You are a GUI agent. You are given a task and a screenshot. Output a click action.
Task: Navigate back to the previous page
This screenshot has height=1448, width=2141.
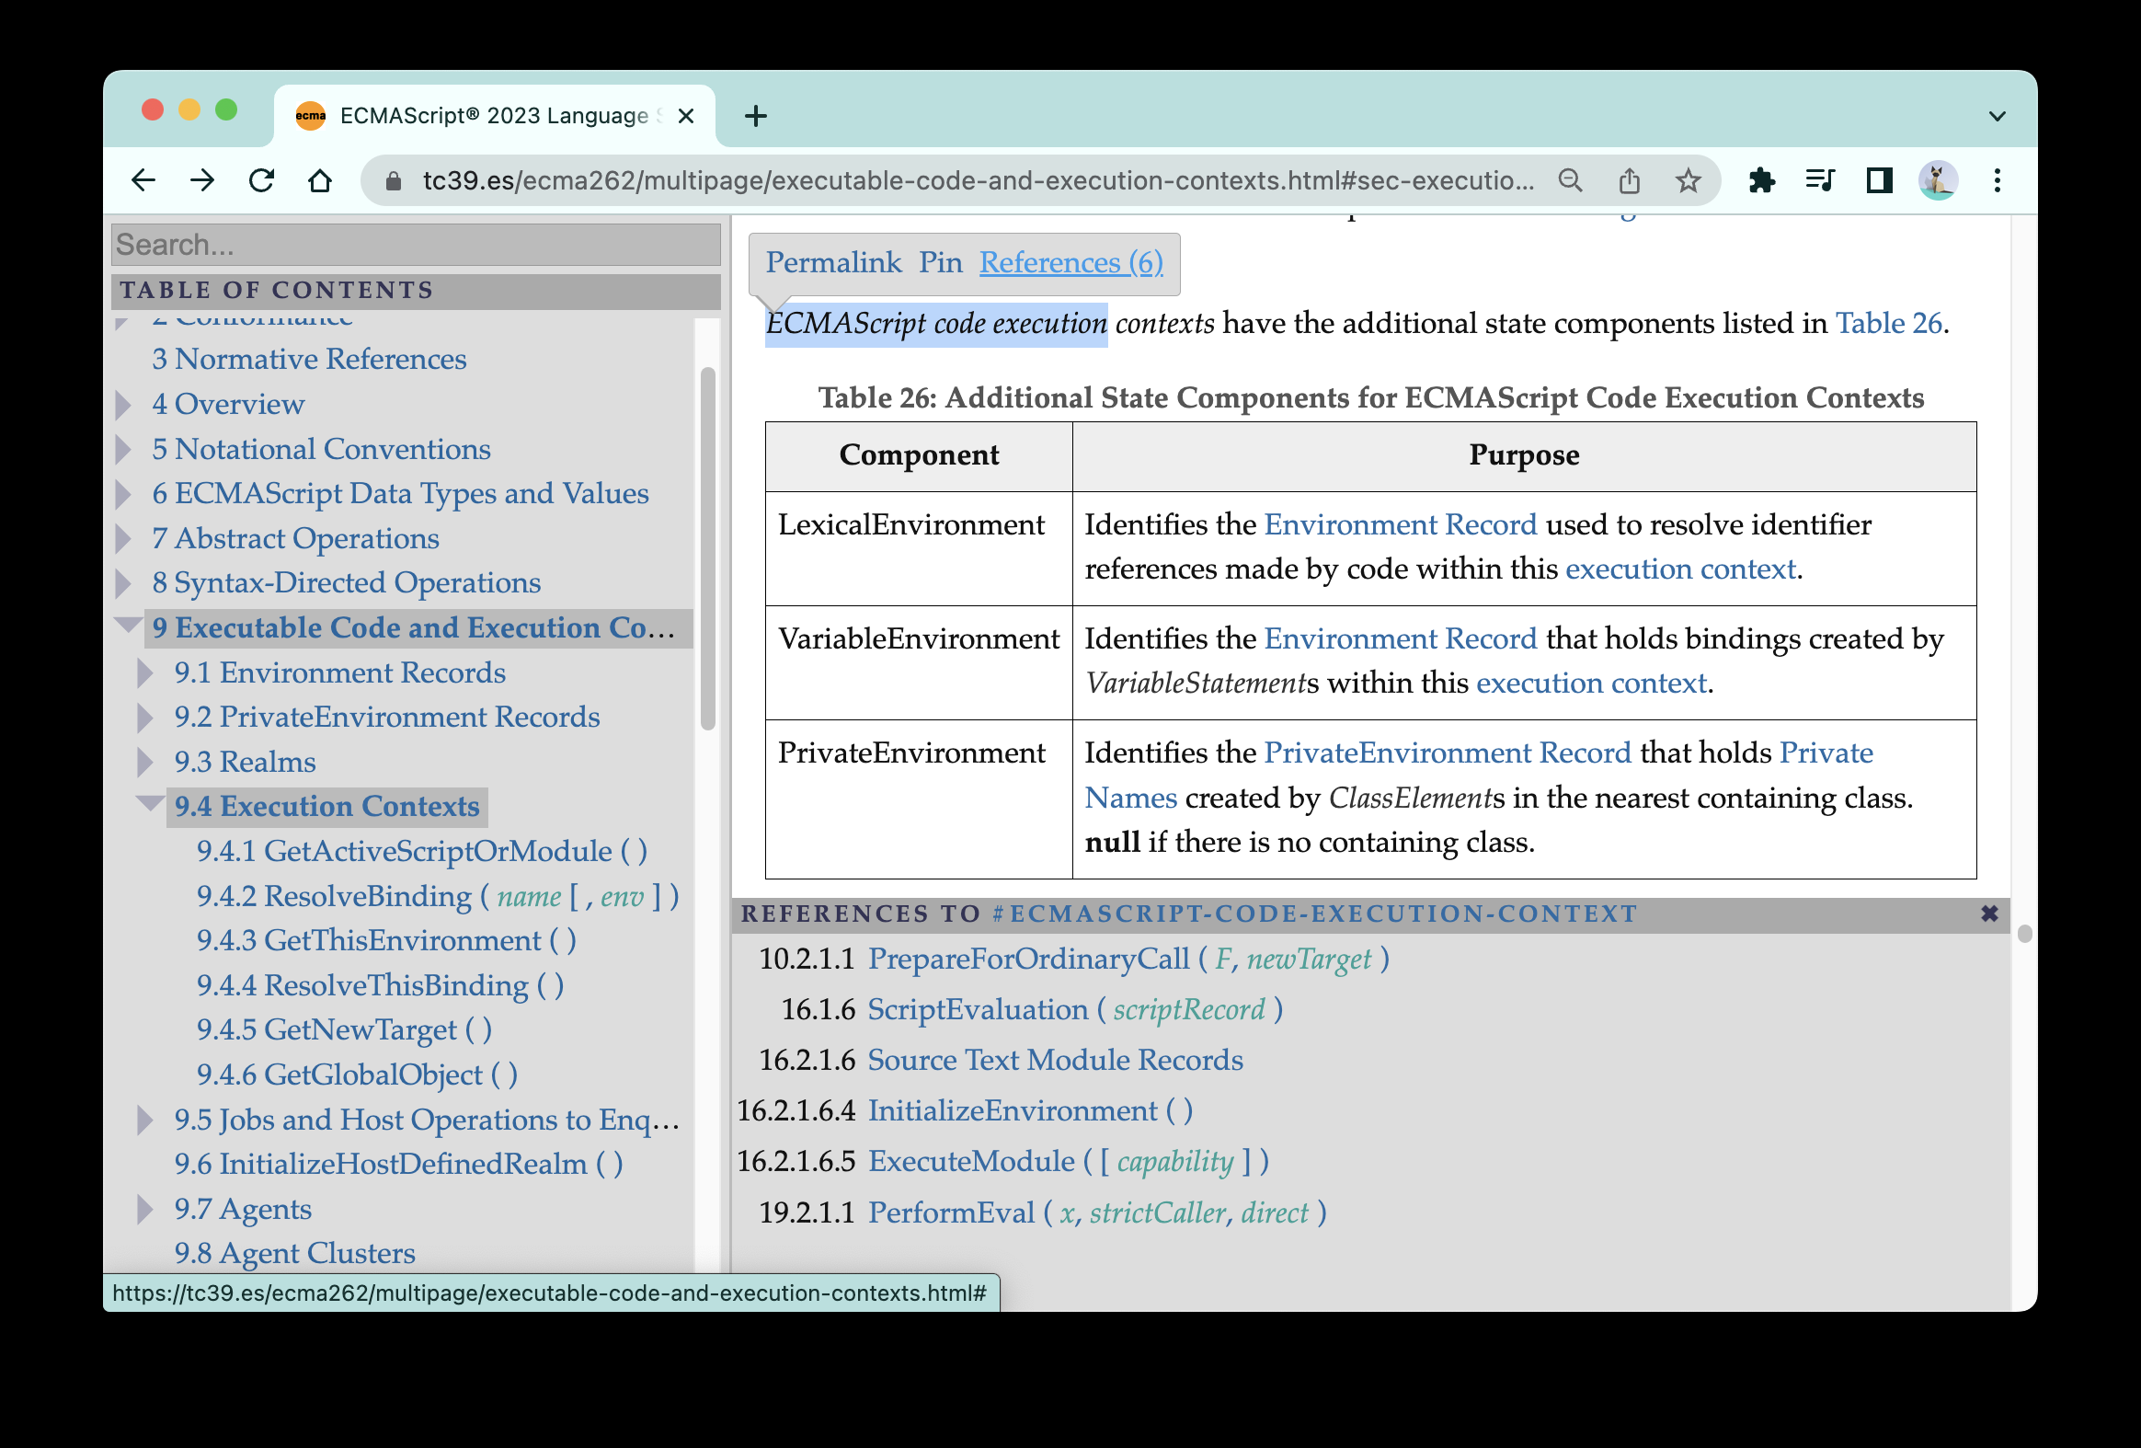(x=143, y=180)
